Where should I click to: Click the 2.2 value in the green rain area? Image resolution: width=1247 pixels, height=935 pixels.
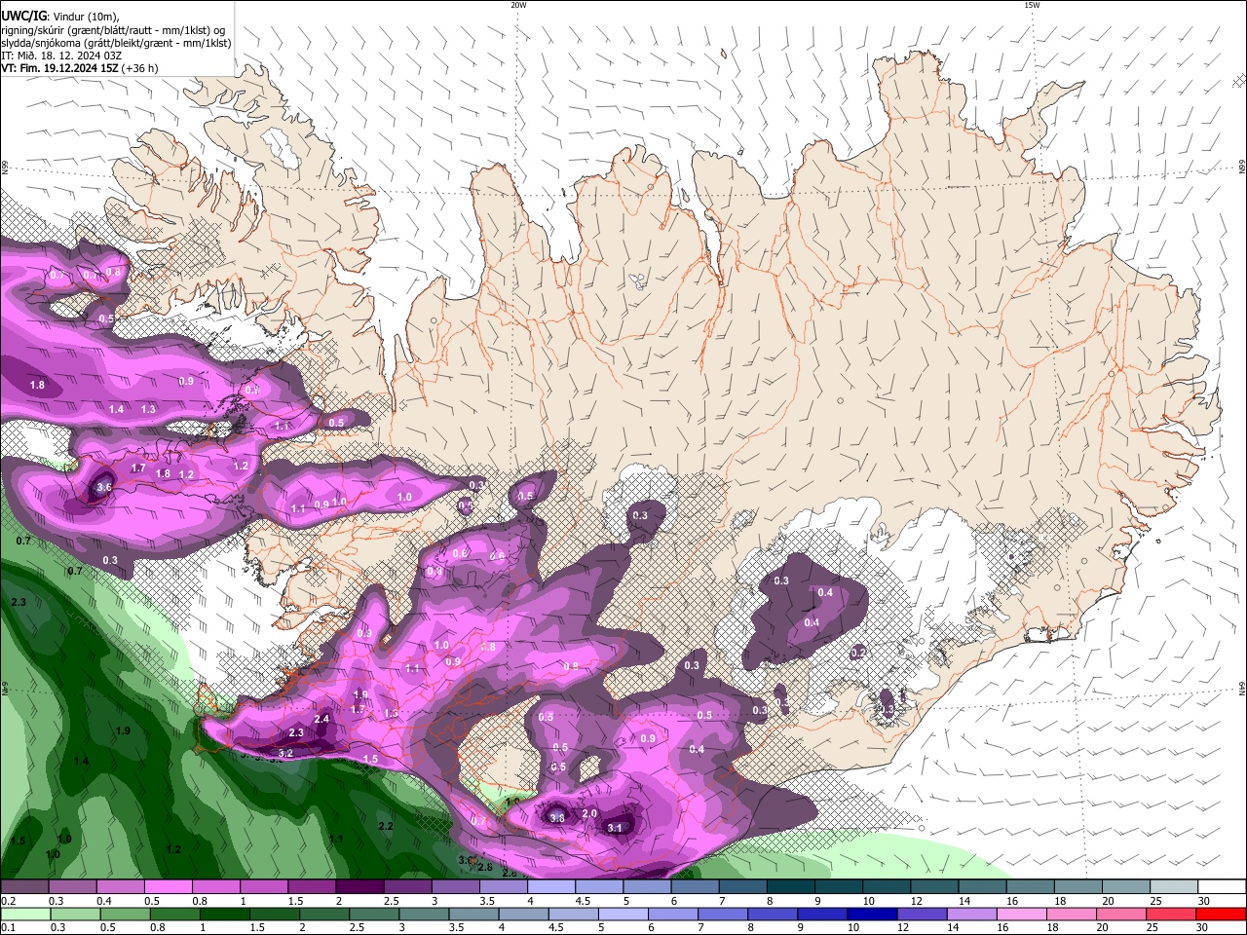click(x=386, y=826)
